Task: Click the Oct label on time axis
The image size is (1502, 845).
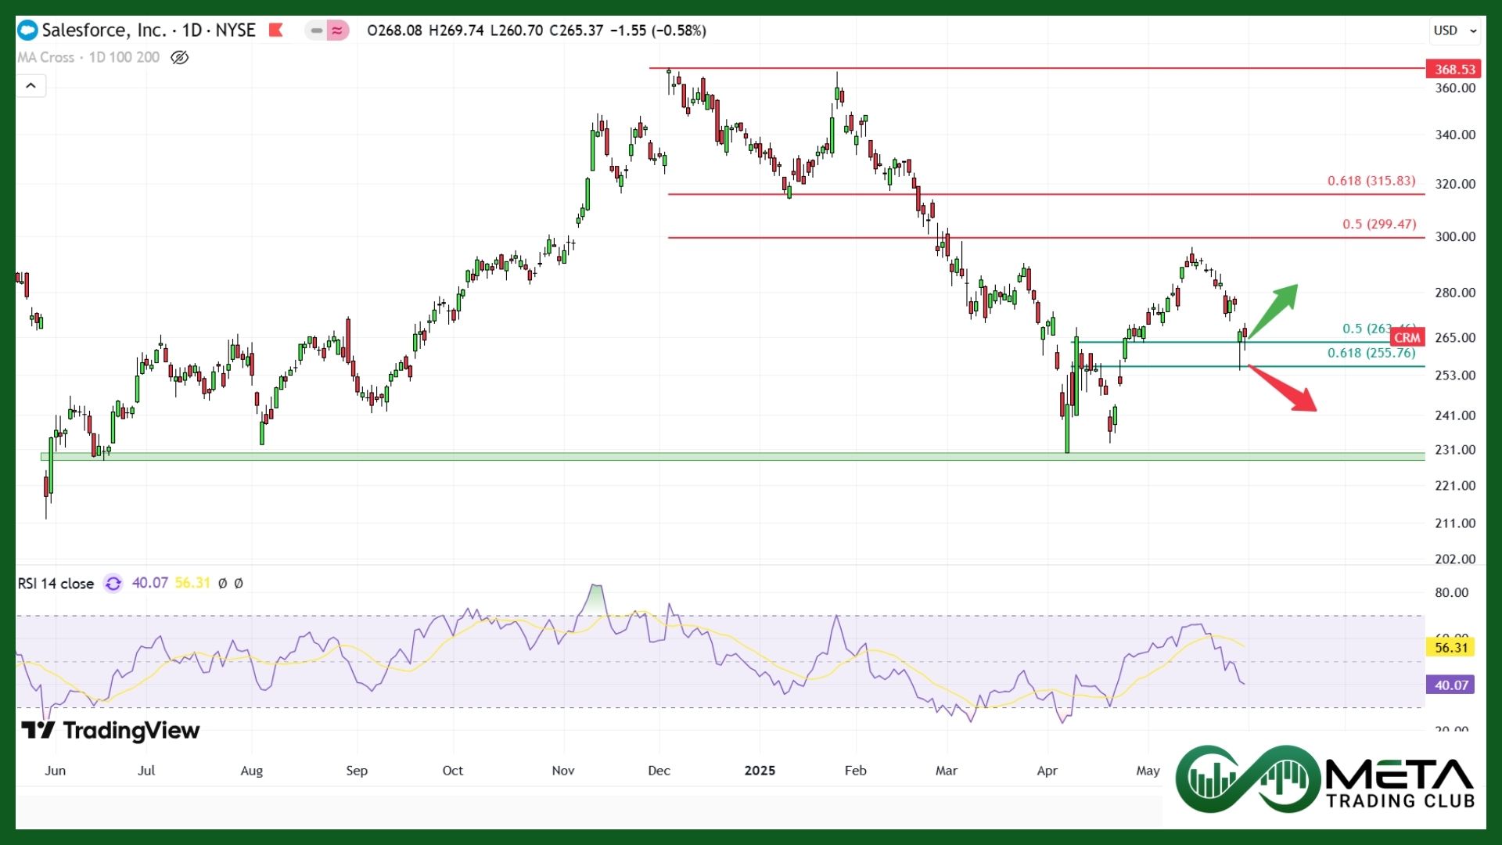Action: pos(453,771)
